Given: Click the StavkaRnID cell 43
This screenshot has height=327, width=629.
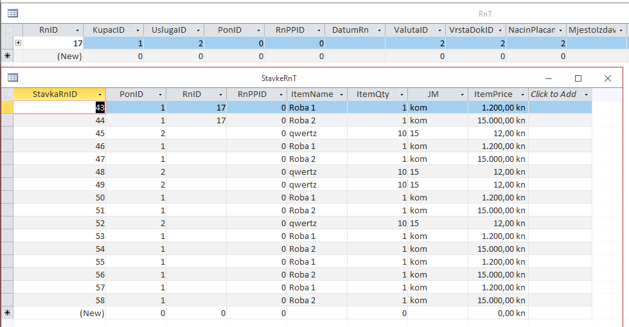Looking at the screenshot, I should 60,107.
